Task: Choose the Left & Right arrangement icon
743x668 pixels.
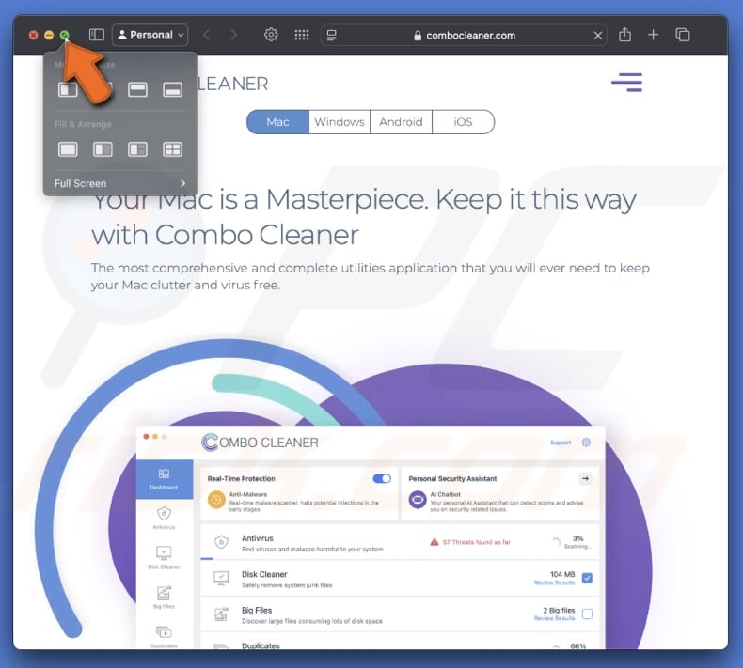Action: point(103,149)
